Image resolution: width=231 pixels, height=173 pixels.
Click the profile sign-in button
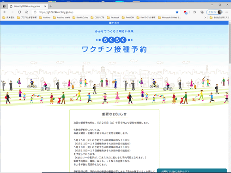(x=214, y=12)
